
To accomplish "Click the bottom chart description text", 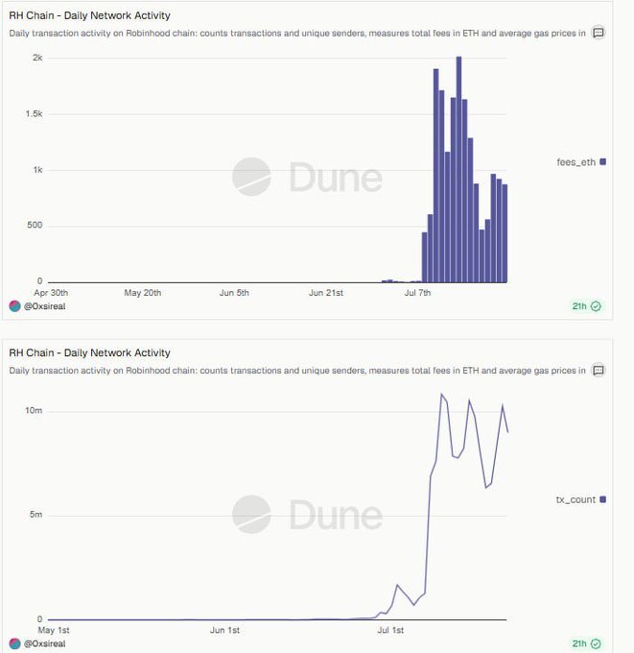I will pos(297,371).
